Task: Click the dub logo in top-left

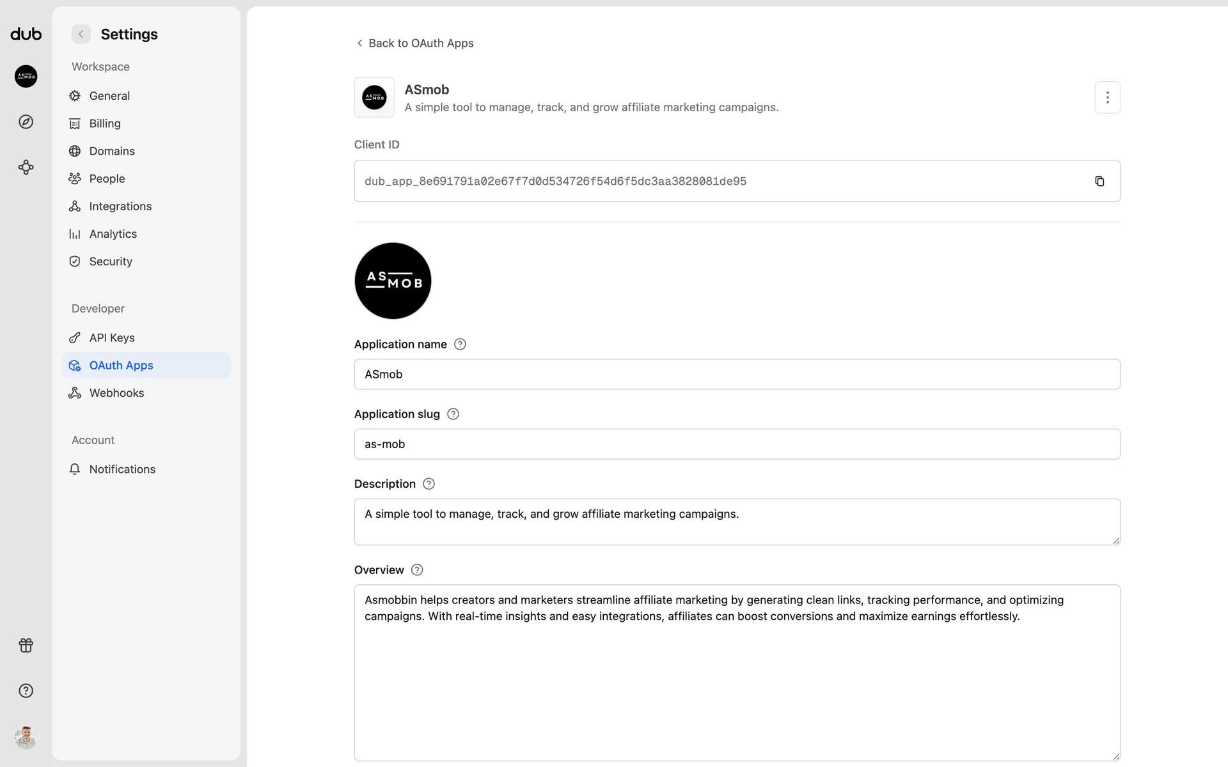Action: (x=26, y=35)
